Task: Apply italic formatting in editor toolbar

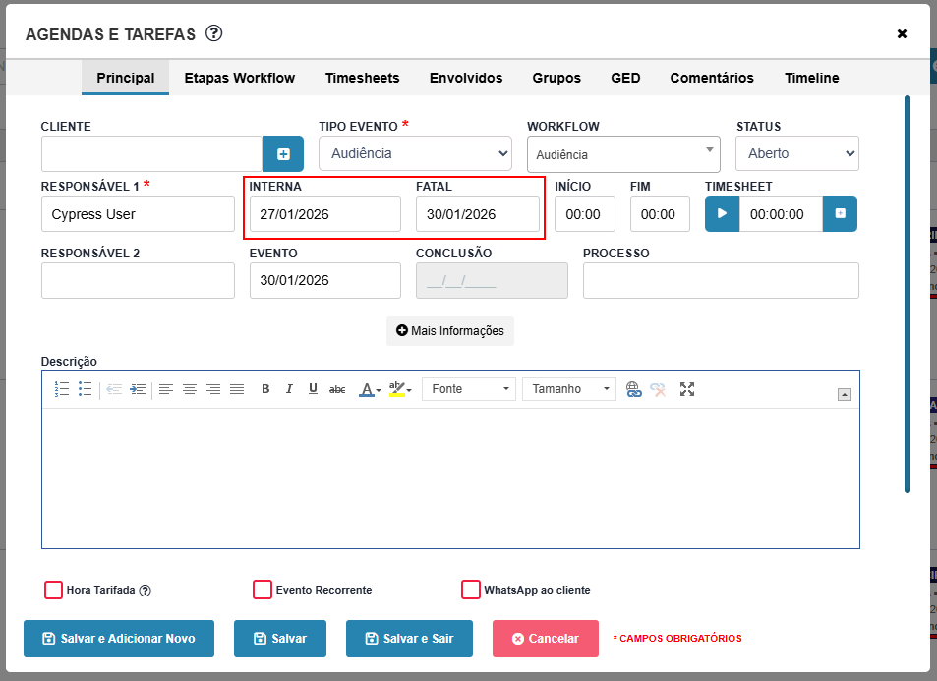Action: point(289,389)
